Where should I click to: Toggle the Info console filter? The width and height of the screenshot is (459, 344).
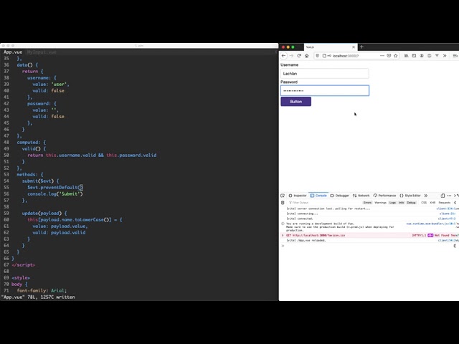(402, 202)
